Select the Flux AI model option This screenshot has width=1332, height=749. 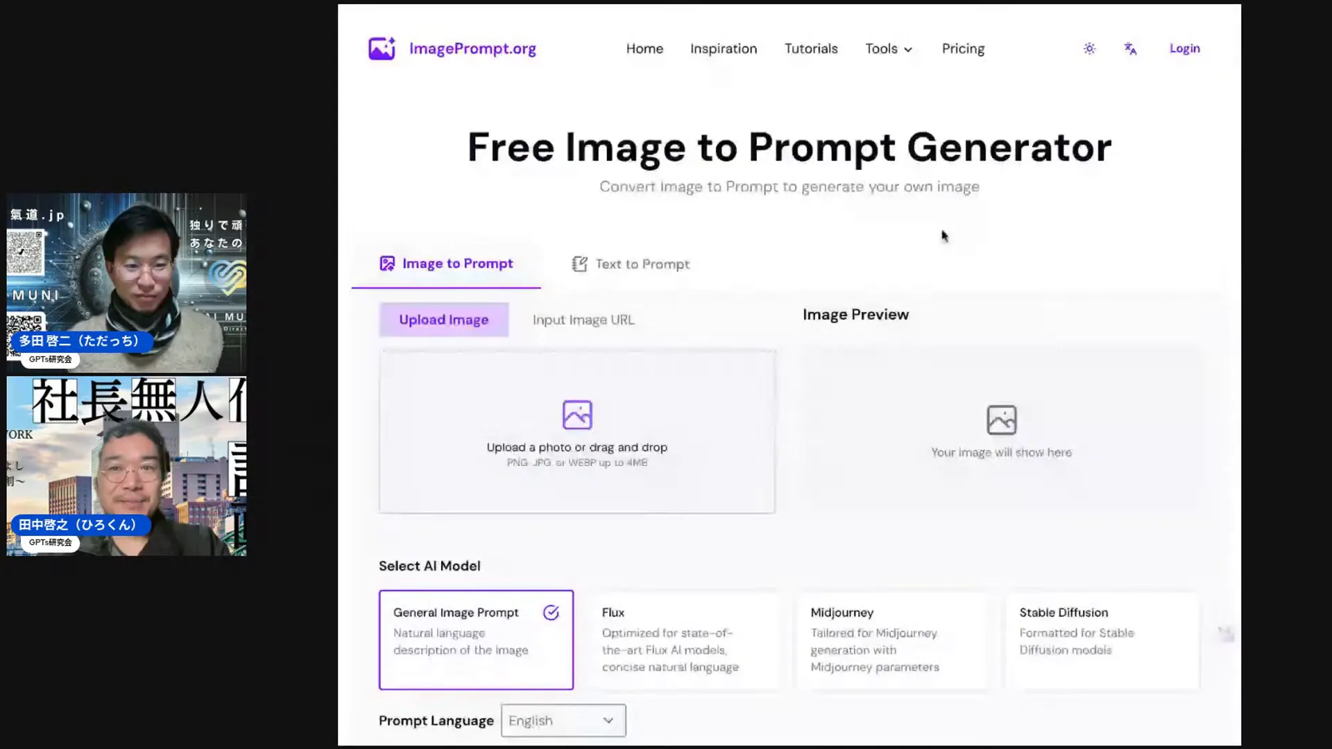click(684, 639)
